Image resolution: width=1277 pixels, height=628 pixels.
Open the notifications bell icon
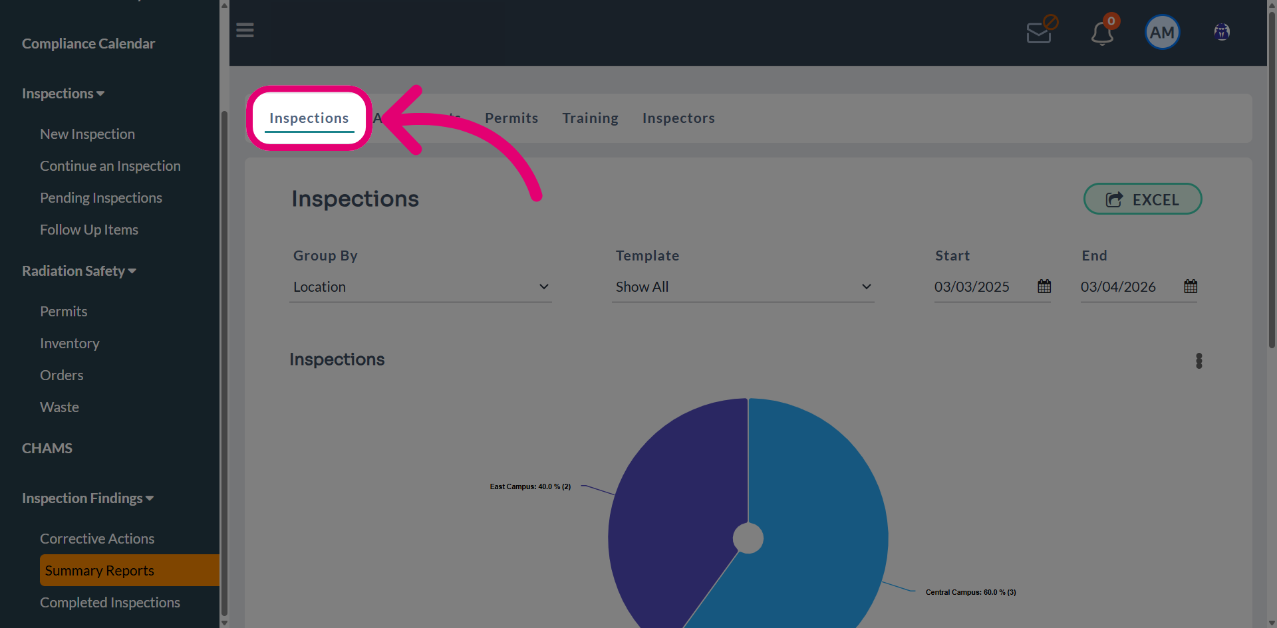1102,33
